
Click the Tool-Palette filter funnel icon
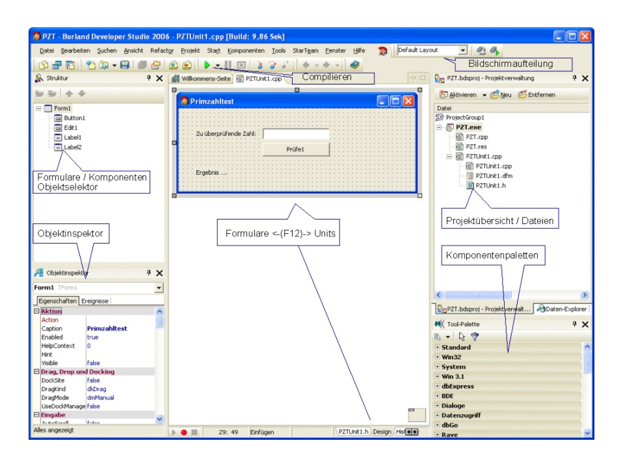475,336
